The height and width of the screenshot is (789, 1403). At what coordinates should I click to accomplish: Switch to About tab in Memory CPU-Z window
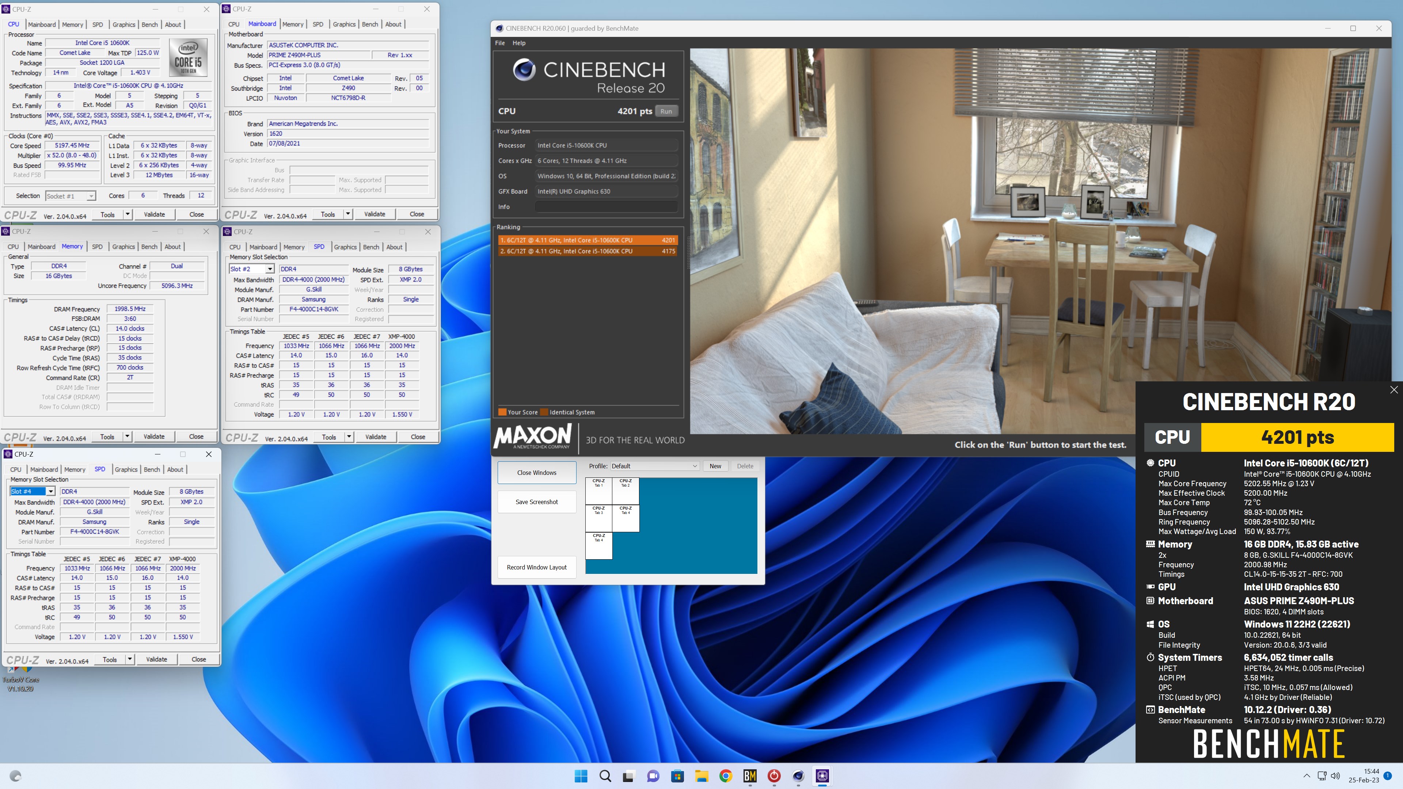[x=173, y=247]
